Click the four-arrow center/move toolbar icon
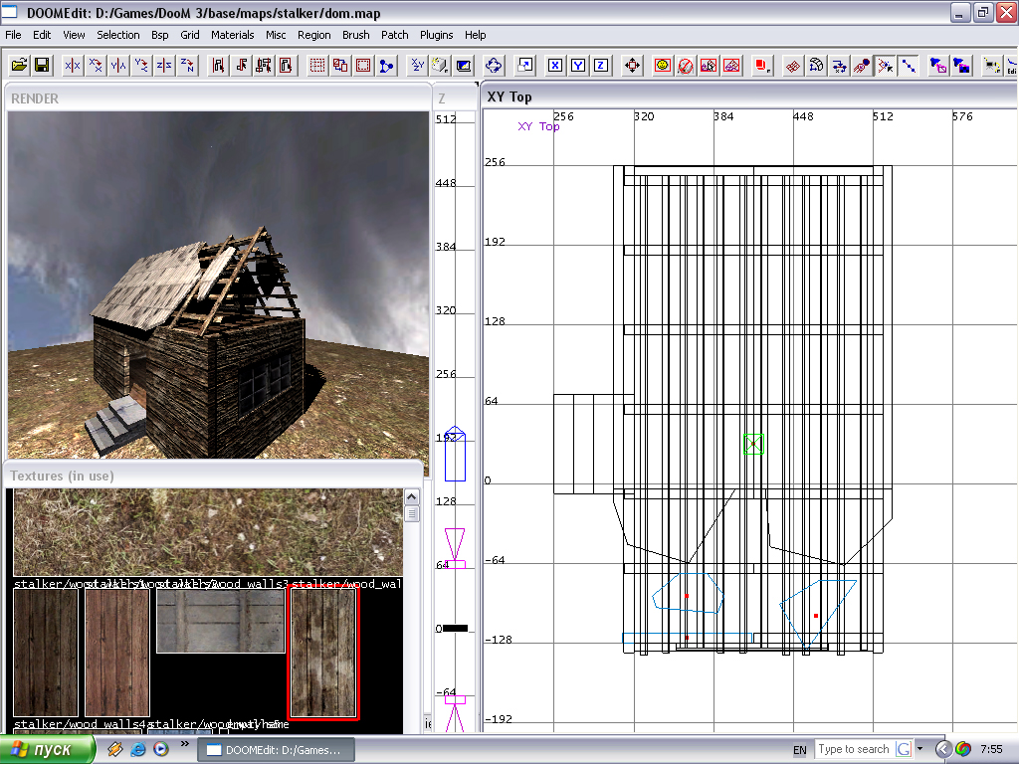Screen dimensions: 1019x764 tap(632, 66)
